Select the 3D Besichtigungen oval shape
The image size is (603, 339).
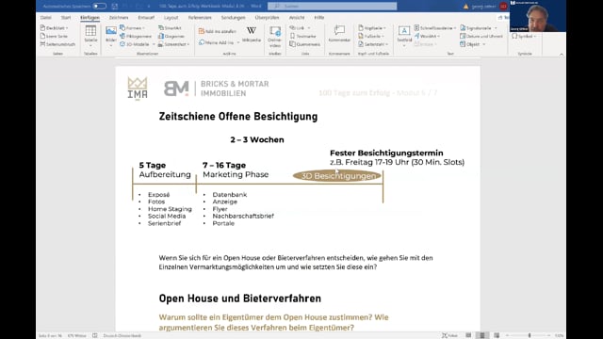pos(337,176)
